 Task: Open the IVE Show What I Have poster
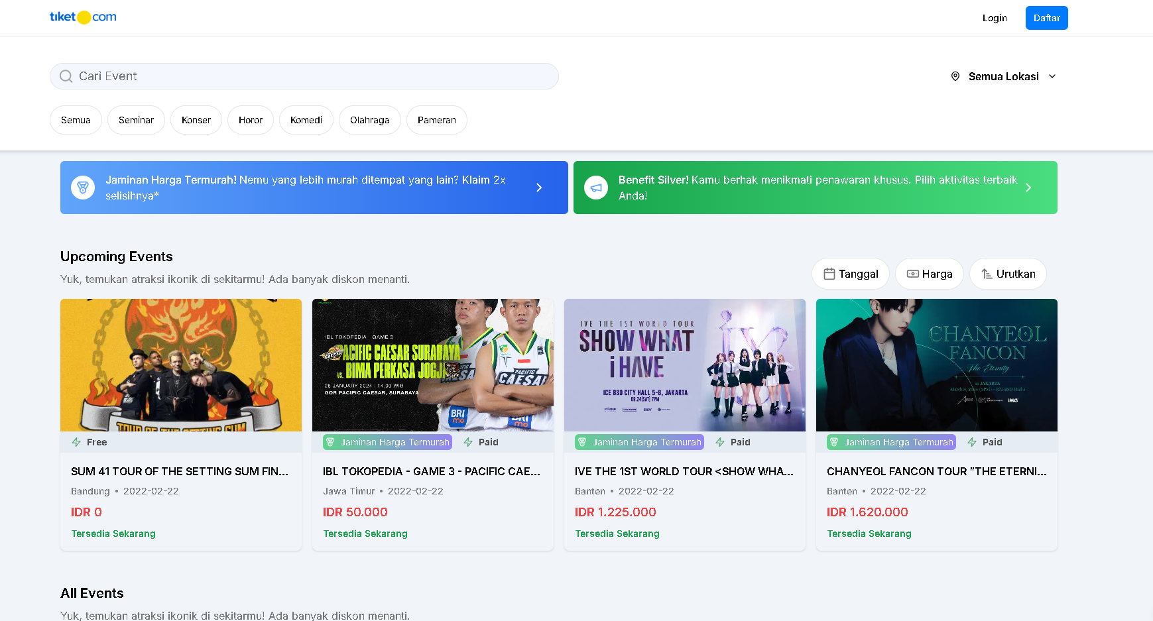pyautogui.click(x=685, y=365)
